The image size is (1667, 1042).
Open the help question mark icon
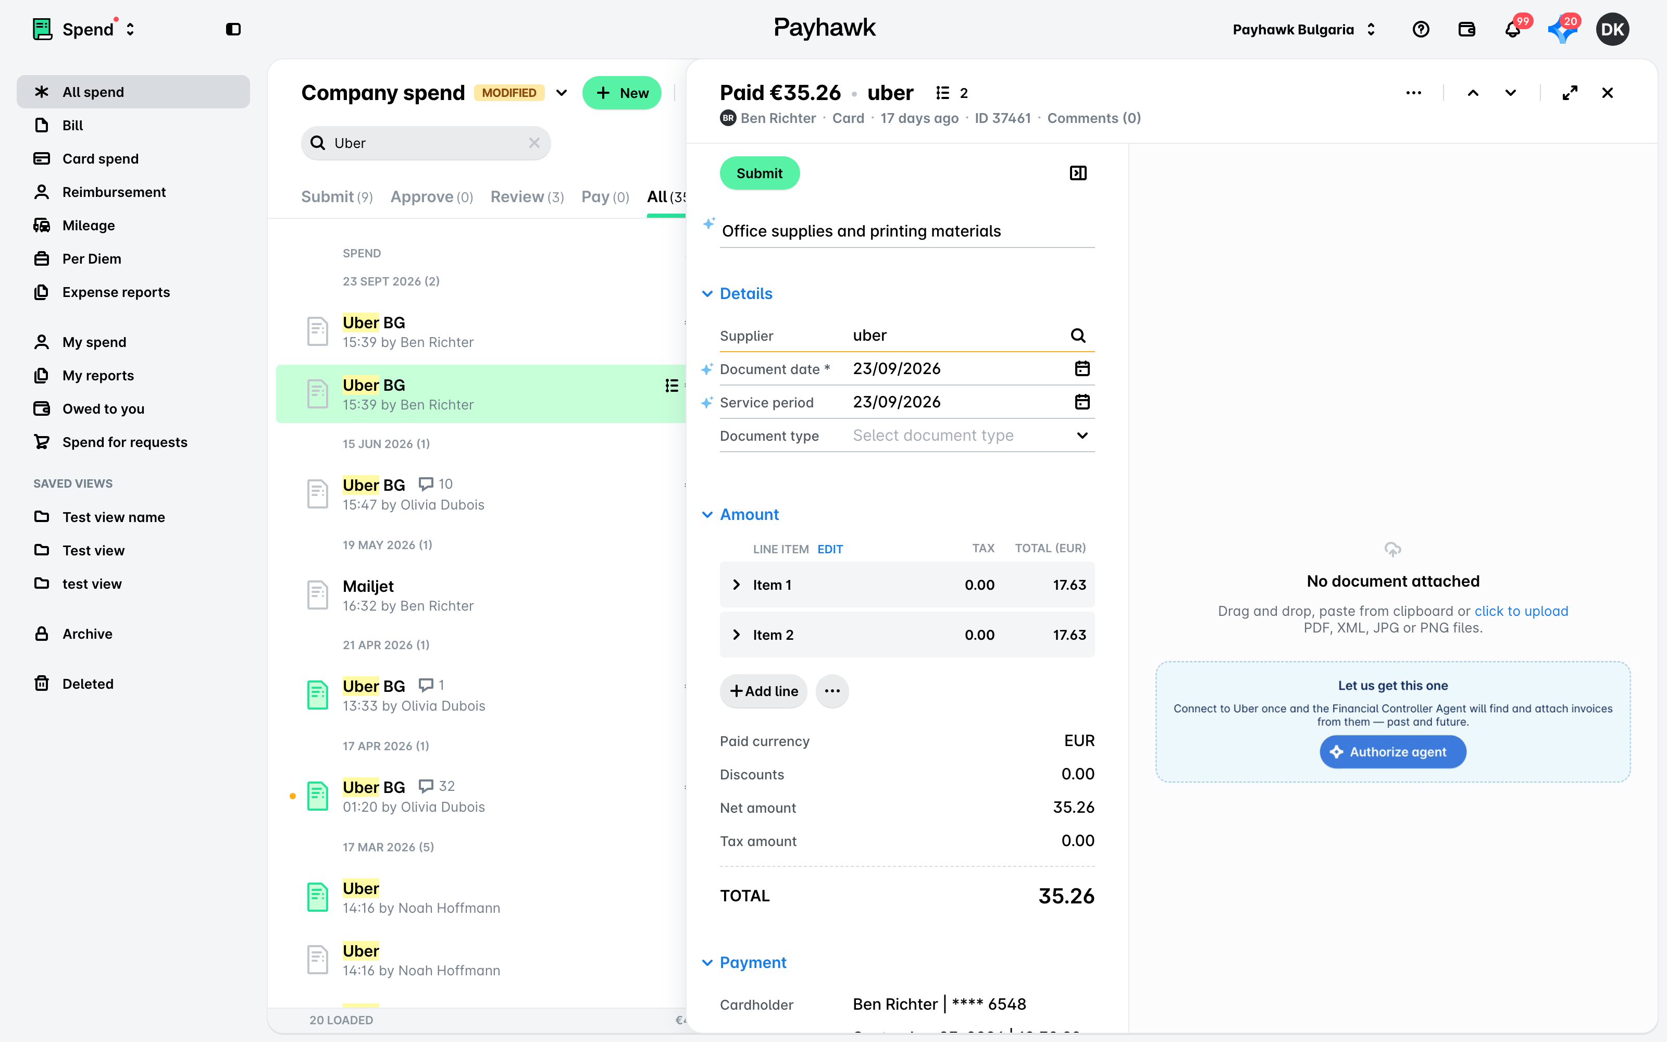point(1421,29)
